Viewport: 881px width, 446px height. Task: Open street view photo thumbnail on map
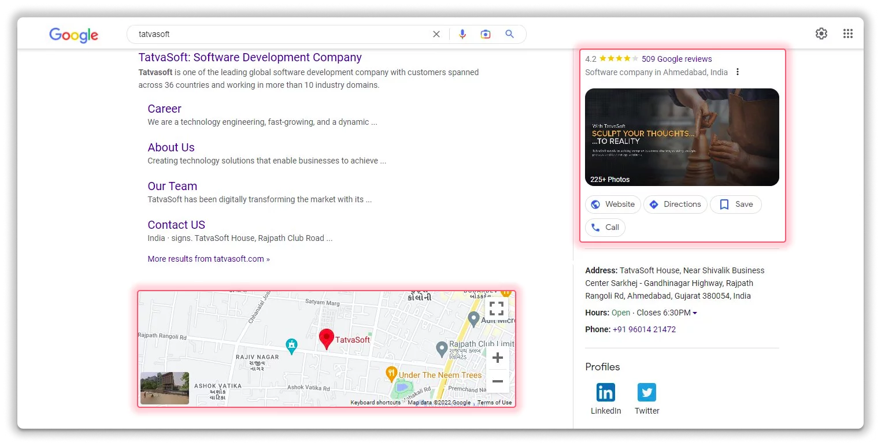165,388
